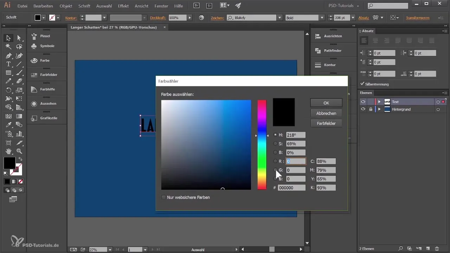The image size is (450, 253).
Task: Click the black color preview swatch
Action: click(284, 112)
